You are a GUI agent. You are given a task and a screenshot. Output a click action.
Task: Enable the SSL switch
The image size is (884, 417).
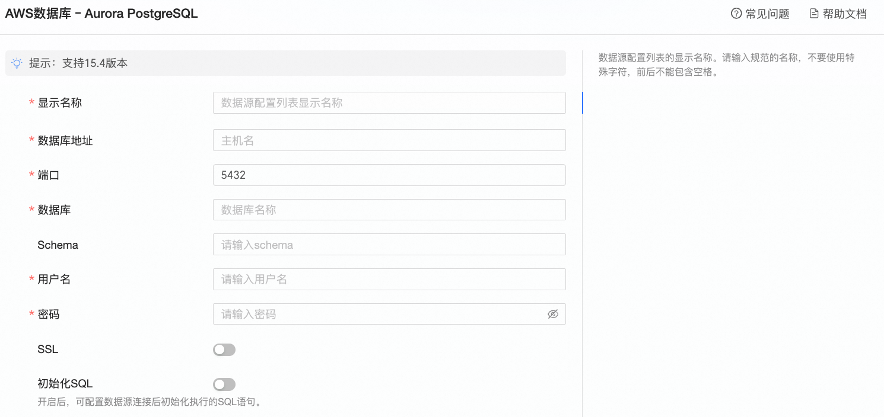tap(224, 350)
